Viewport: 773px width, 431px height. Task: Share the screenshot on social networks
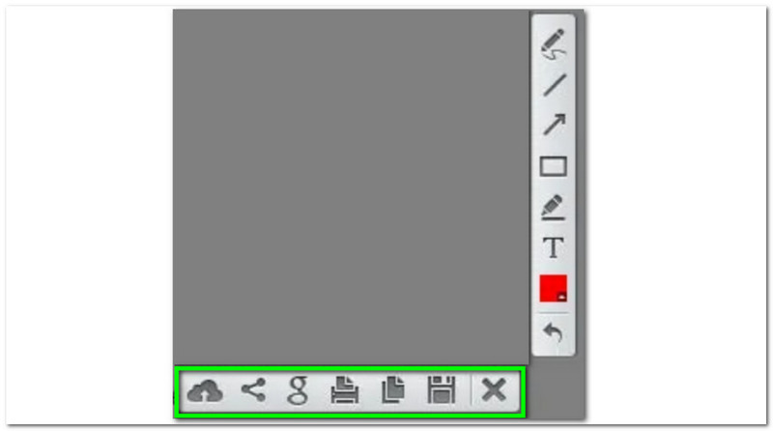tap(253, 390)
